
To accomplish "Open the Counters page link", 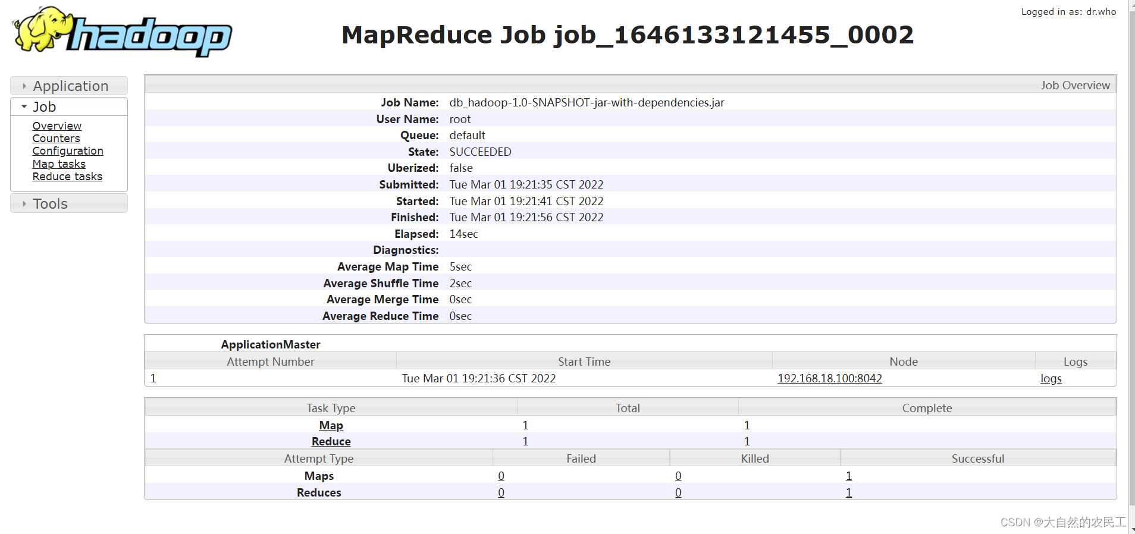I will pos(56,139).
